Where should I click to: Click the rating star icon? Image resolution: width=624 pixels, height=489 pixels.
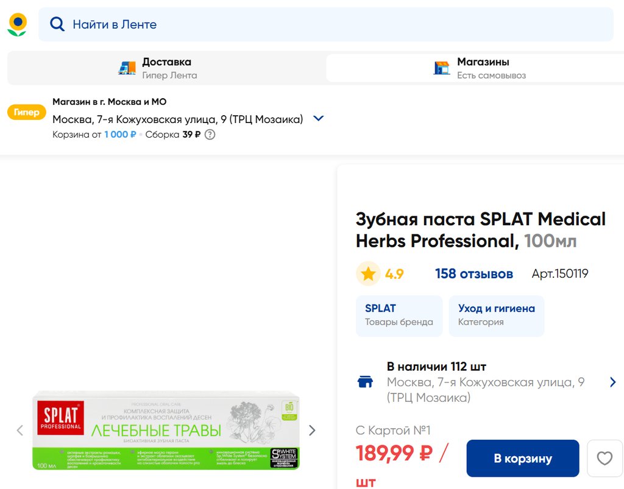click(368, 273)
